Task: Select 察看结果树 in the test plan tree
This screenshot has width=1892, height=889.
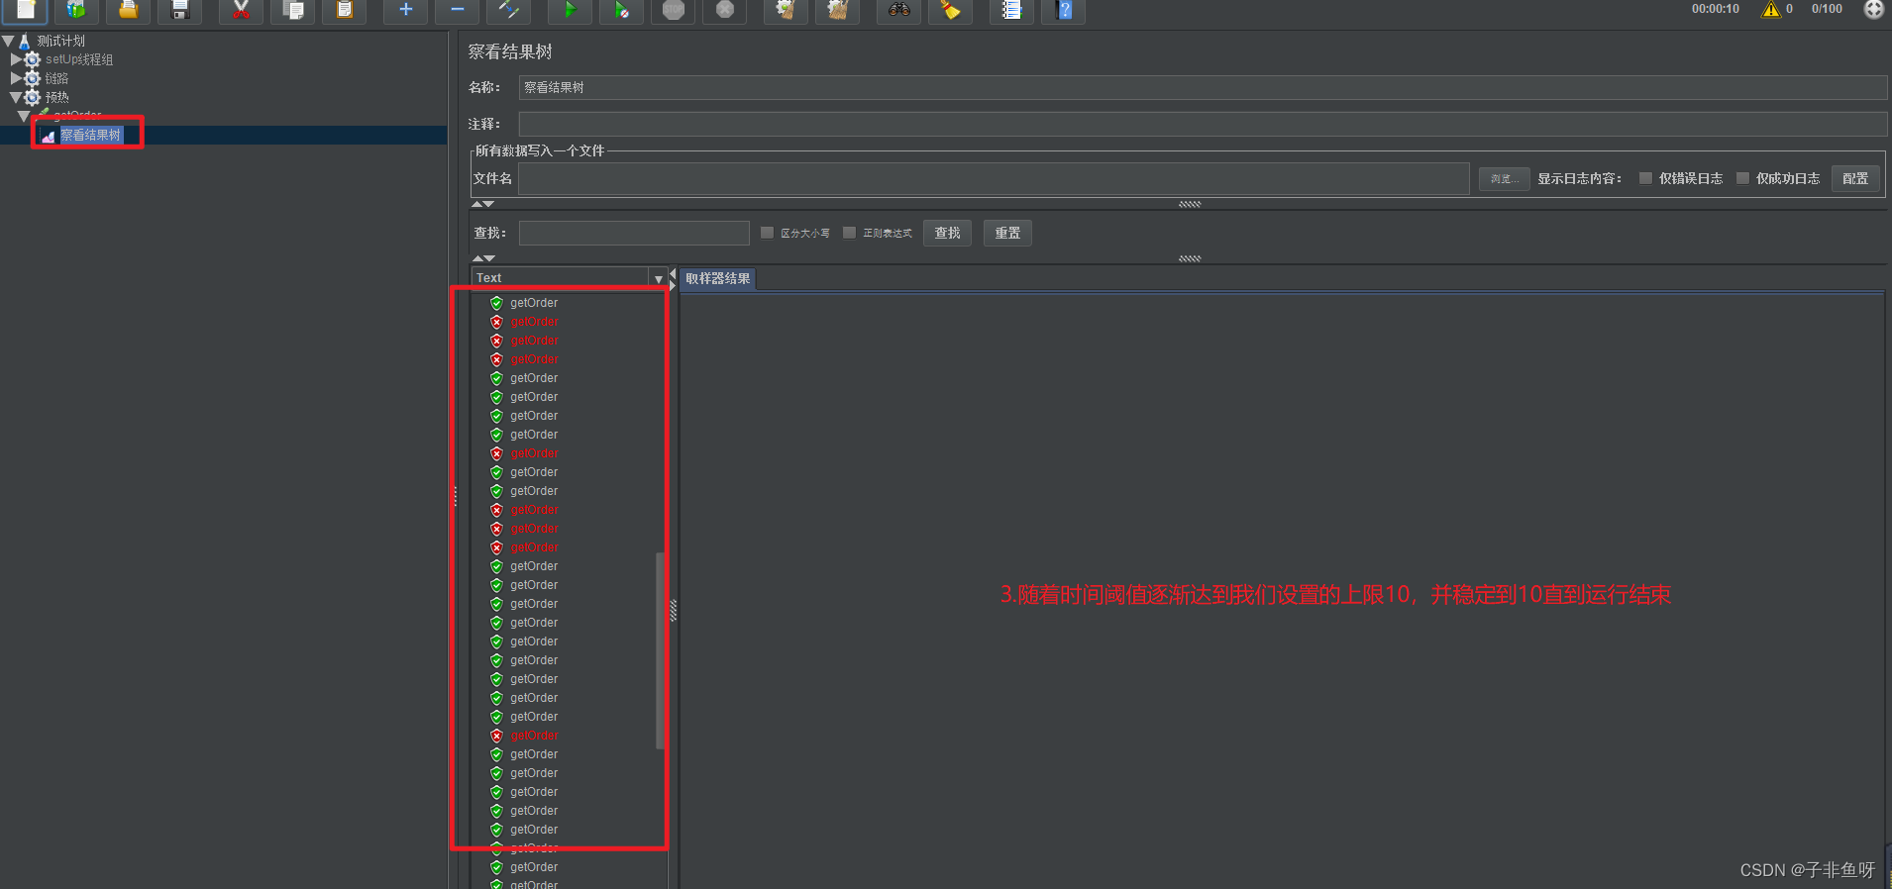Action: (91, 136)
